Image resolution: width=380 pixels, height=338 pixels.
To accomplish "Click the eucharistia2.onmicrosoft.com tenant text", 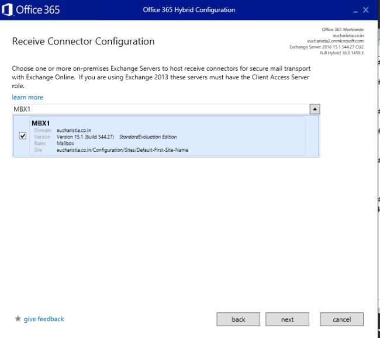I will pyautogui.click(x=336, y=41).
